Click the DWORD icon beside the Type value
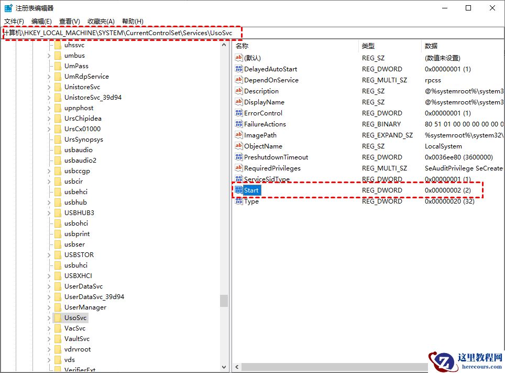 [238, 201]
